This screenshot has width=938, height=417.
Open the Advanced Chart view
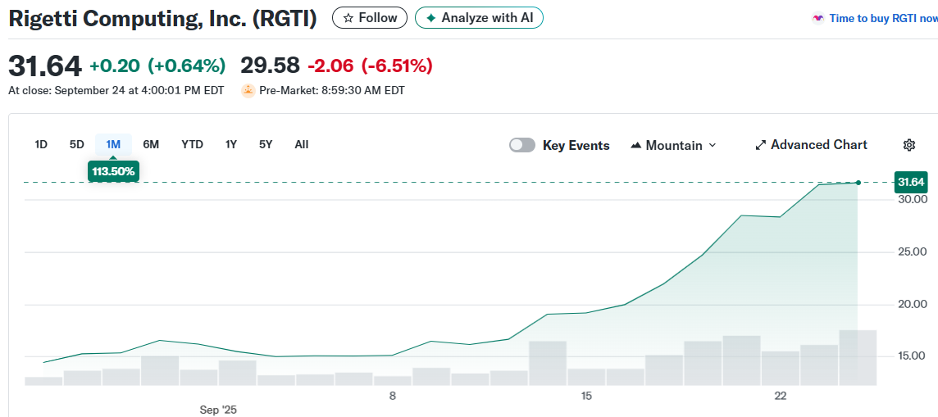click(811, 144)
